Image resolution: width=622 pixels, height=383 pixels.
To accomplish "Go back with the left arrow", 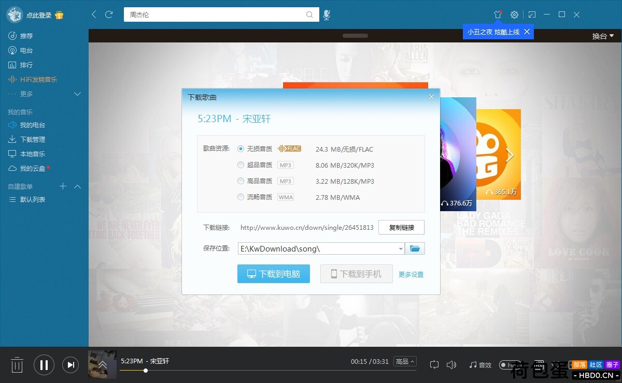I will (94, 14).
